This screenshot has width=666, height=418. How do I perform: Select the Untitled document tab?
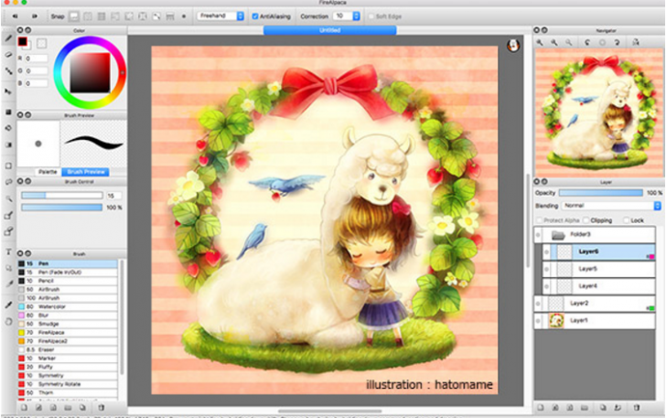coord(330,30)
